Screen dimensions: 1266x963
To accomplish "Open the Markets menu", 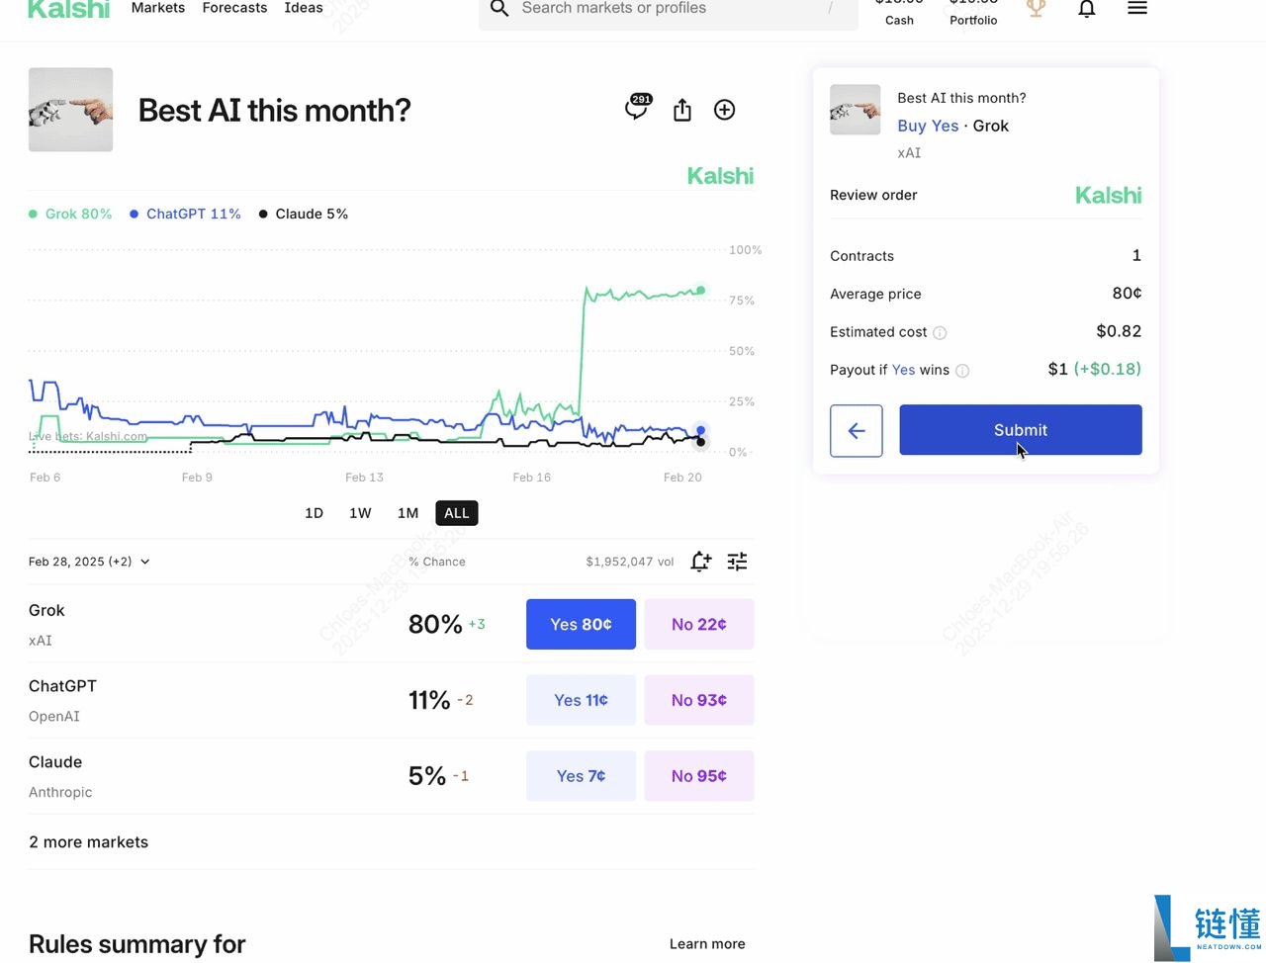I will click(x=158, y=8).
